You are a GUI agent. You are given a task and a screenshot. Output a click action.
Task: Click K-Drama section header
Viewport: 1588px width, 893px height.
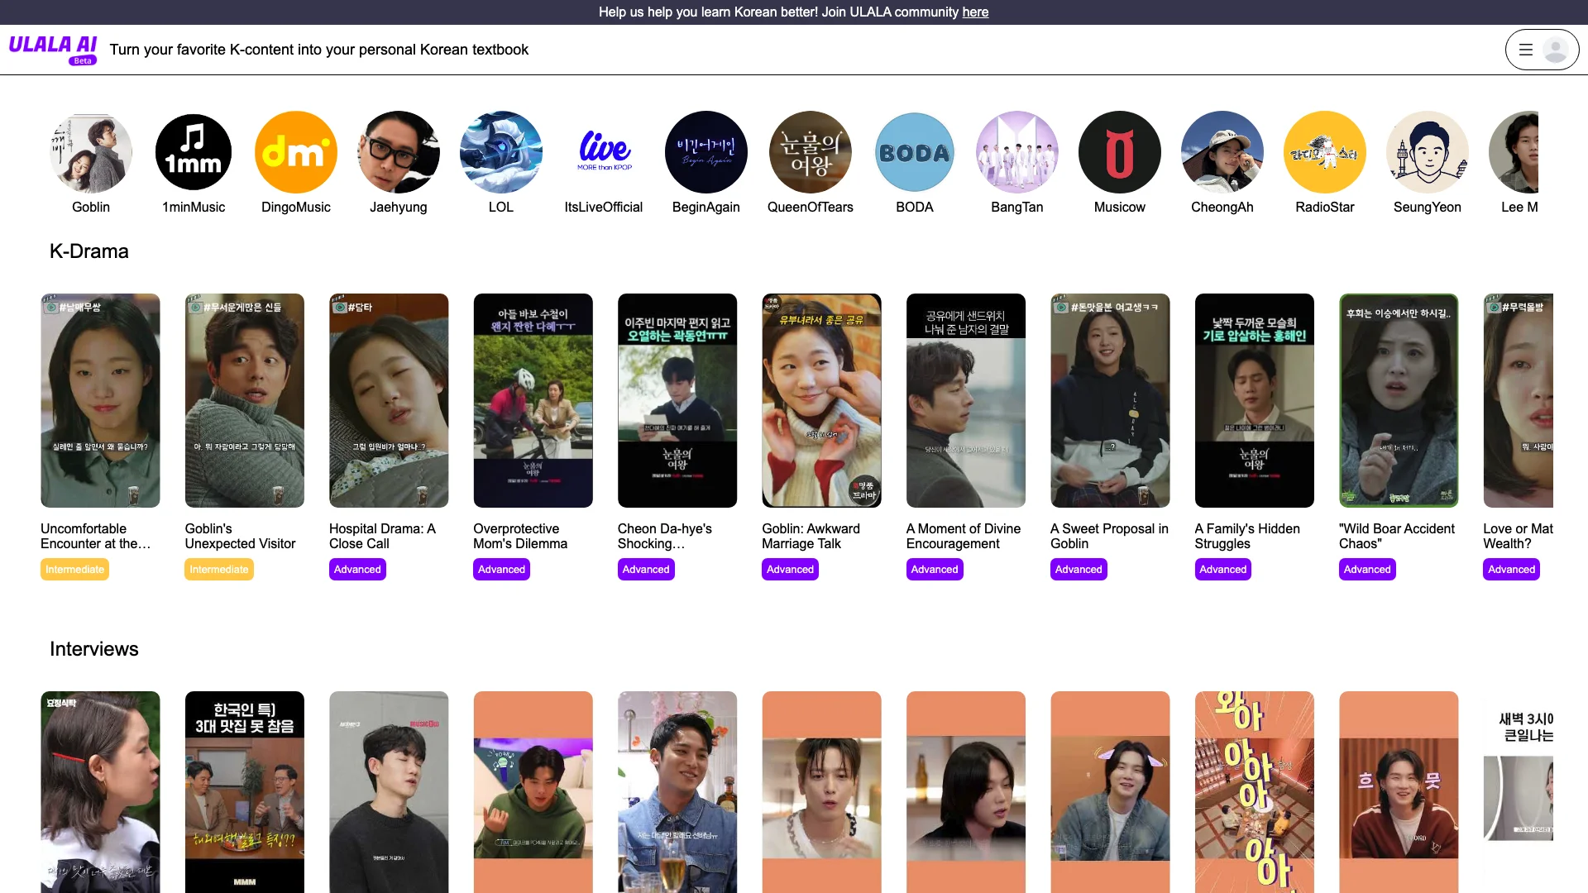click(88, 251)
